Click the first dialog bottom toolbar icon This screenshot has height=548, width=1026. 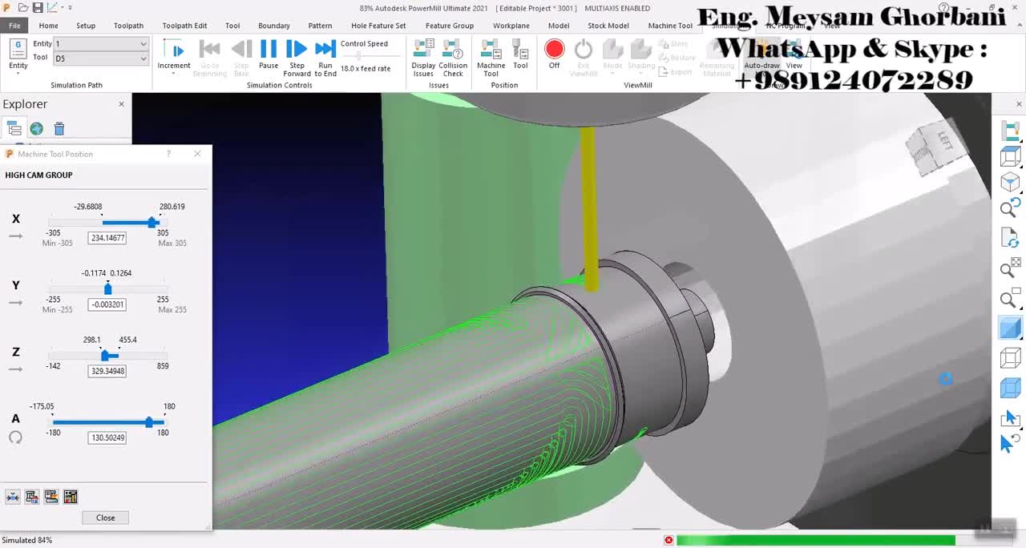coord(13,497)
